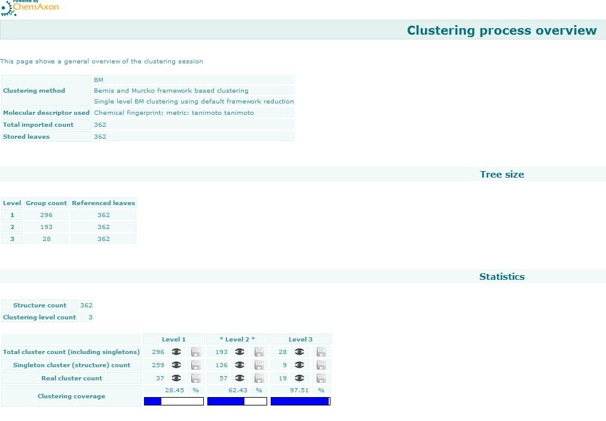Select the "* Level 2 *" column header
Screen dimensions: 606x421
point(236,339)
